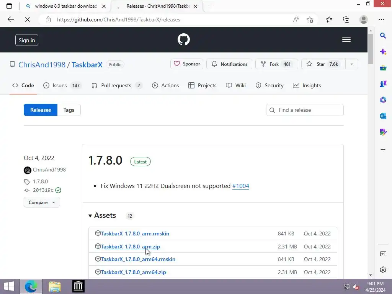Viewport: 392px width, 294px height.
Task: Open the Code tab
Action: pos(23,85)
